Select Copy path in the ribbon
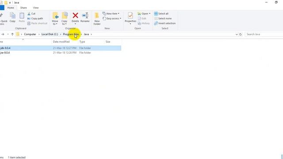283x159 pixels. click(x=35, y=19)
